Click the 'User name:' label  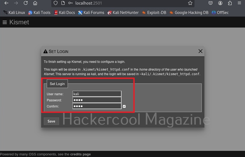coord(55,94)
